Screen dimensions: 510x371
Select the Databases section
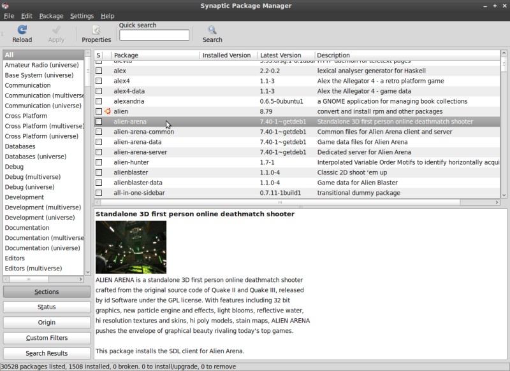tap(43, 146)
